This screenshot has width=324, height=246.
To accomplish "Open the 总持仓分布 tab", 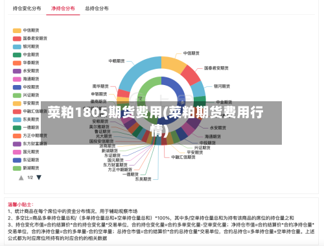I will pyautogui.click(x=97, y=8).
